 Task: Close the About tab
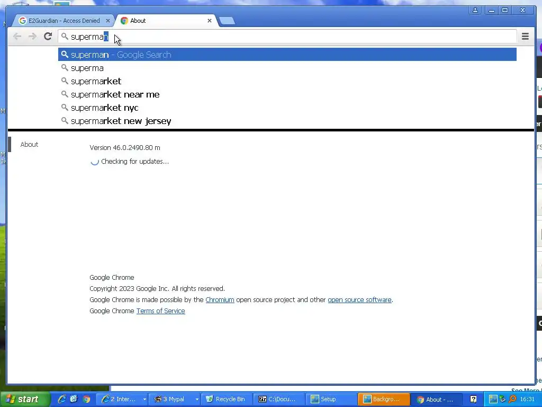pyautogui.click(x=210, y=21)
